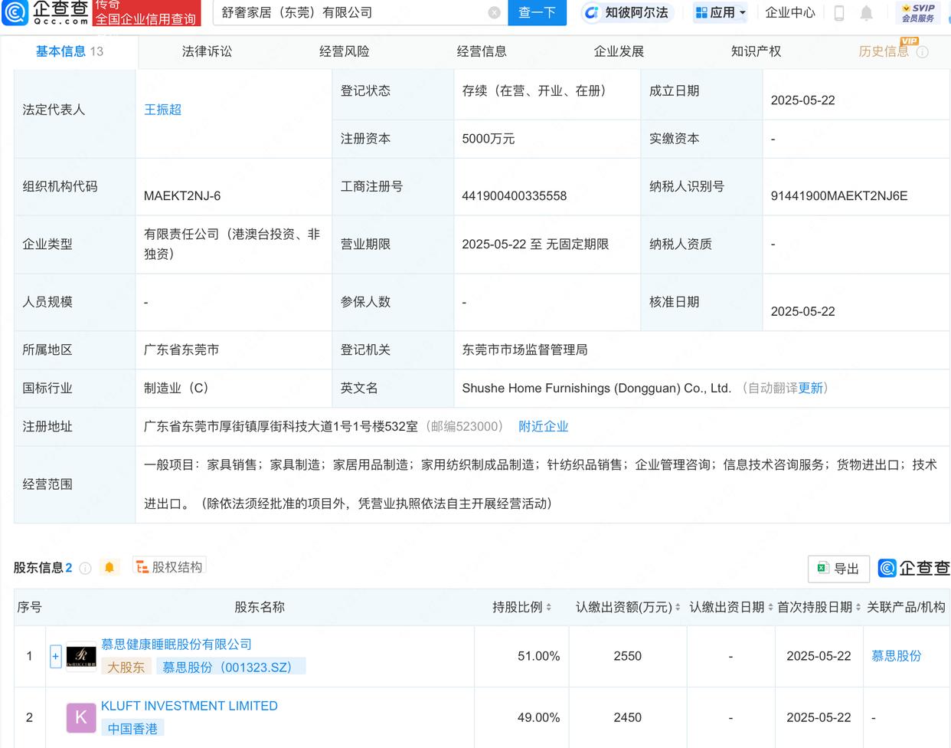
Task: Click the info icon beside 历史信息
Action: click(923, 52)
